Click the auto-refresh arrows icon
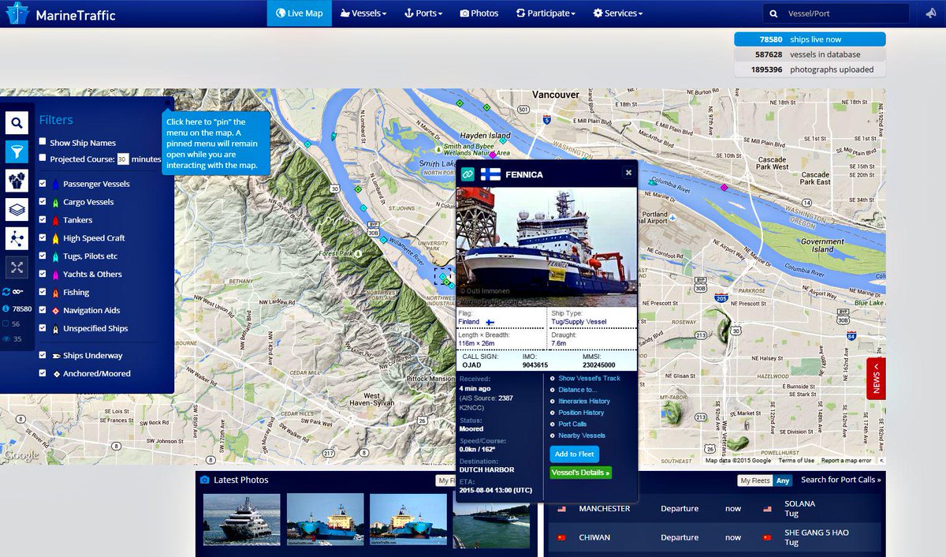The height and width of the screenshot is (557, 946). (x=6, y=292)
